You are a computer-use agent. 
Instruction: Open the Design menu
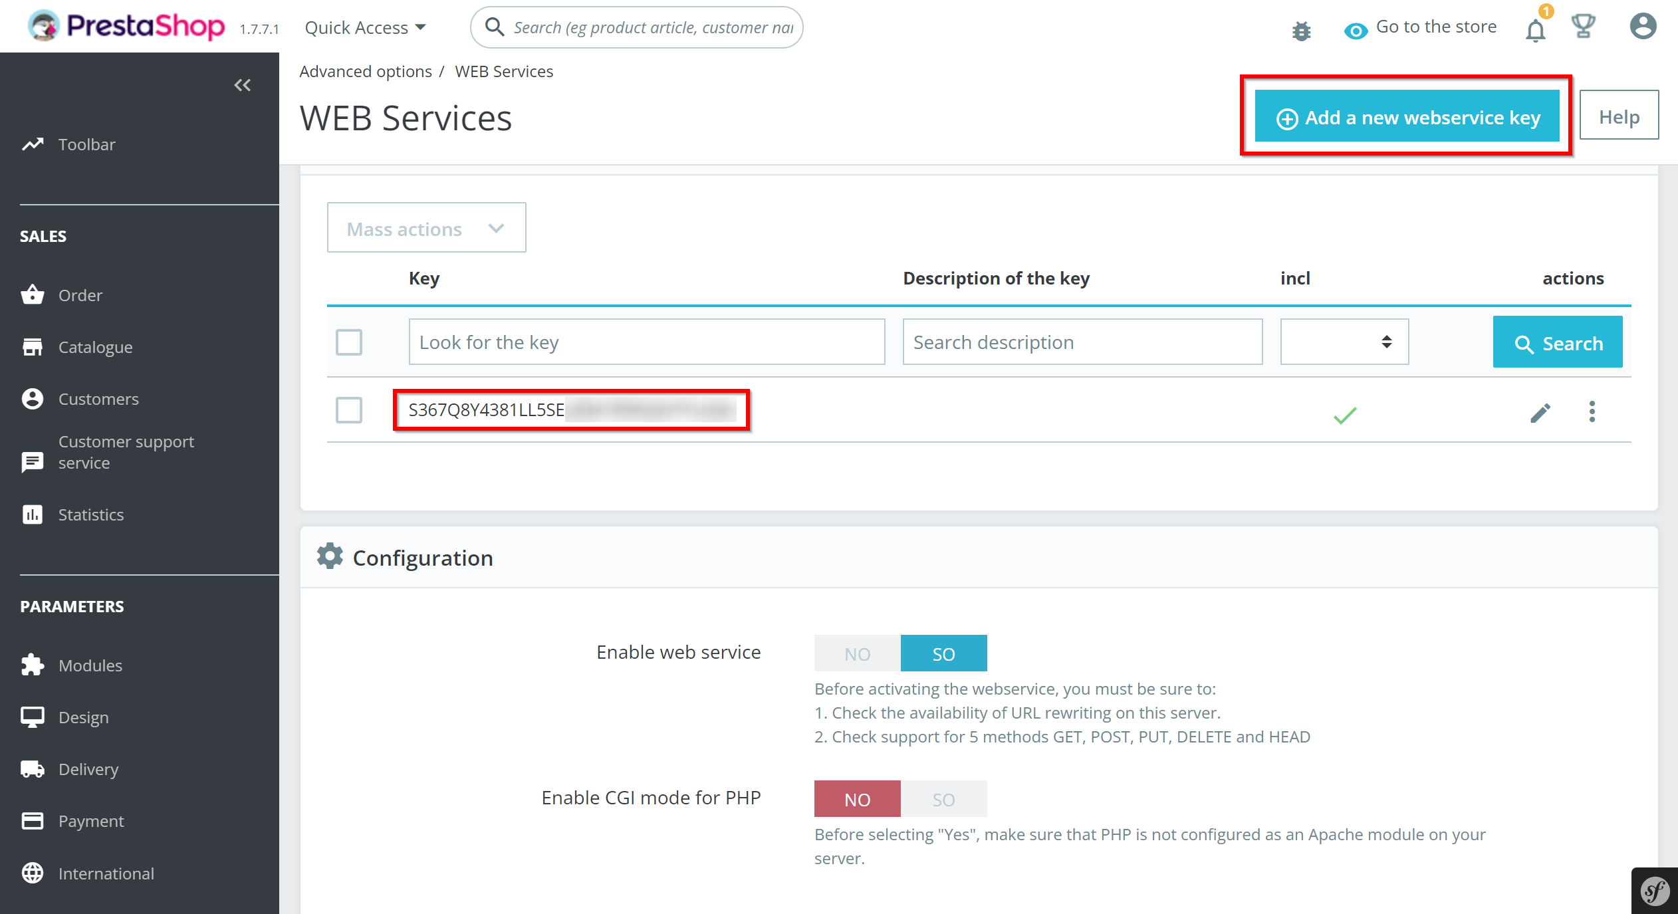click(x=83, y=717)
